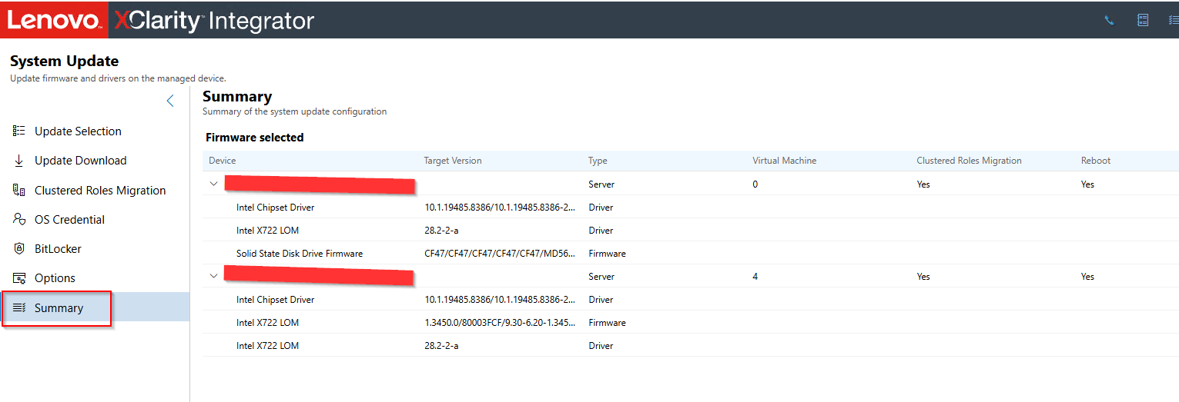1179x402 pixels.
Task: Open the Summary step in sidebar
Action: (x=59, y=308)
